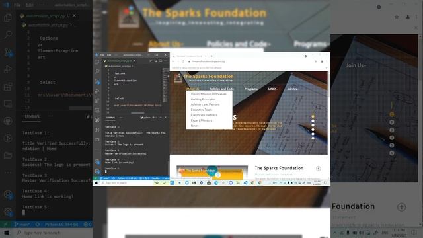Open the Chrome profile icon
The width and height of the screenshot is (423, 238).
point(322,61)
